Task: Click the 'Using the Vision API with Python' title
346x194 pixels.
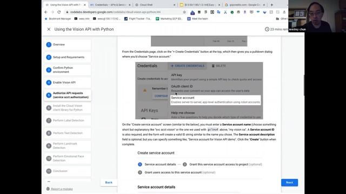Action: click(x=84, y=29)
